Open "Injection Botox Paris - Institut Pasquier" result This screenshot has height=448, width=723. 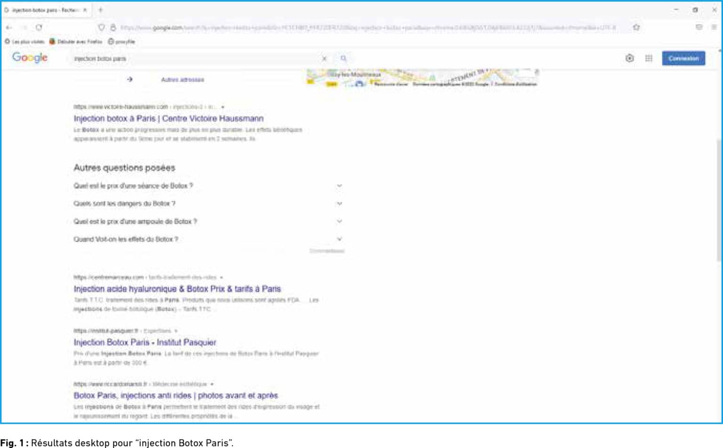(x=145, y=342)
